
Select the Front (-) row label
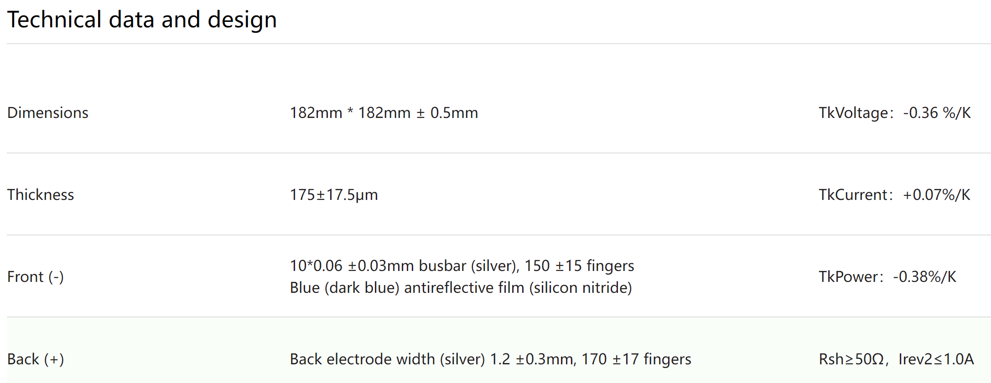(36, 276)
